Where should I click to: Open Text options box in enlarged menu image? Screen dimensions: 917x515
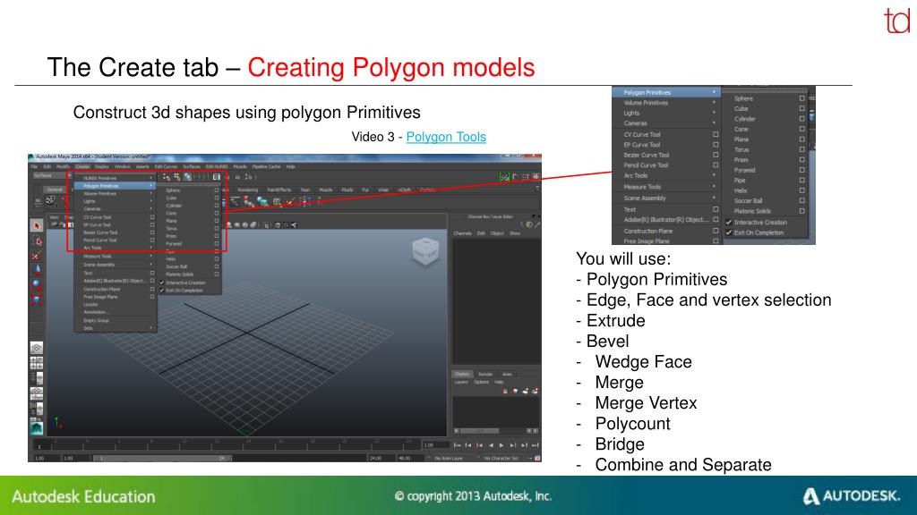coord(716,209)
